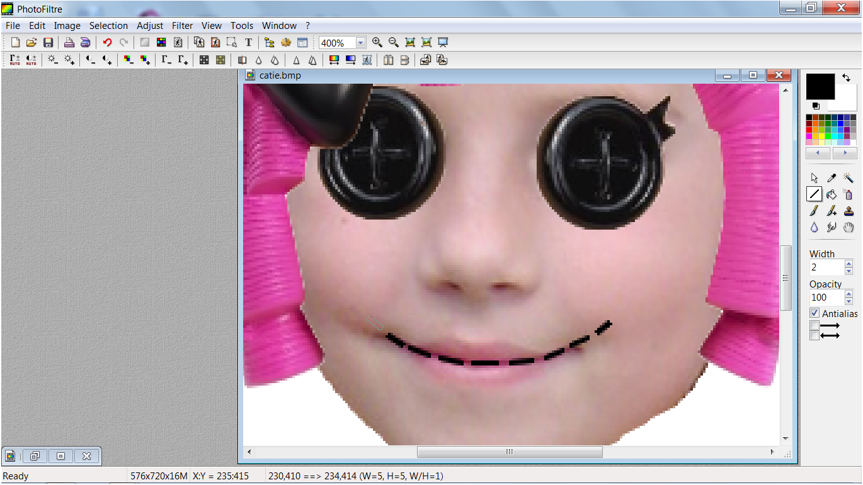
Task: Open a file with the folder icon
Action: [x=31, y=43]
